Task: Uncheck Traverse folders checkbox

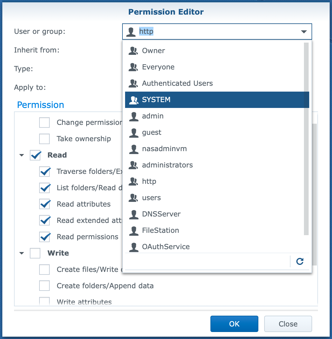Action: tap(44, 172)
